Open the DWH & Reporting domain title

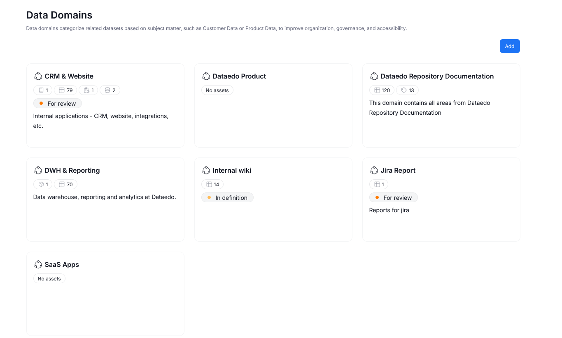72,170
